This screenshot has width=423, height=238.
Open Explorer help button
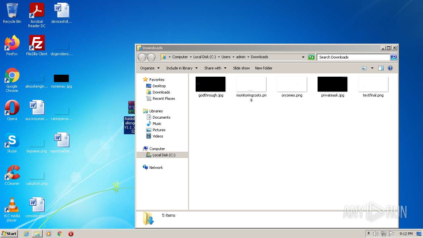click(x=390, y=68)
